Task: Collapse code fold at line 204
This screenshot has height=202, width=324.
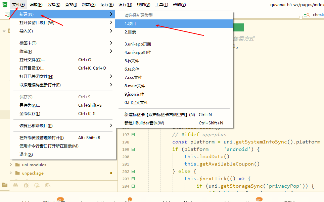Action: coord(133,186)
